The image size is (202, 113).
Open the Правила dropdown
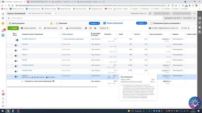pyautogui.click(x=104, y=28)
